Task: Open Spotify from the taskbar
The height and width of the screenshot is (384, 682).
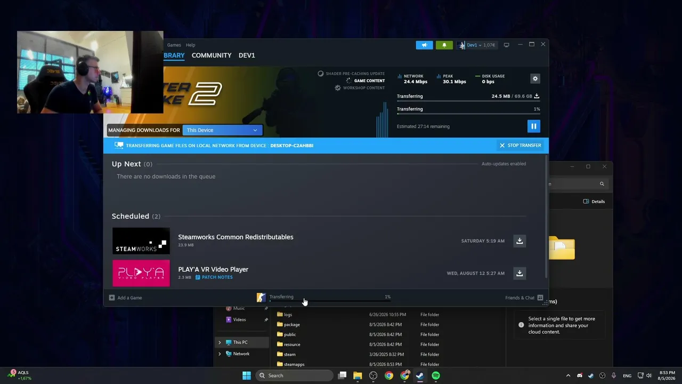Action: coord(436,375)
